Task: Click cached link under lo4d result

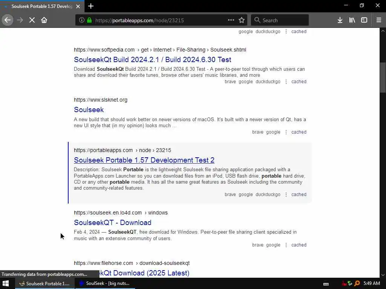Action: 299,245
